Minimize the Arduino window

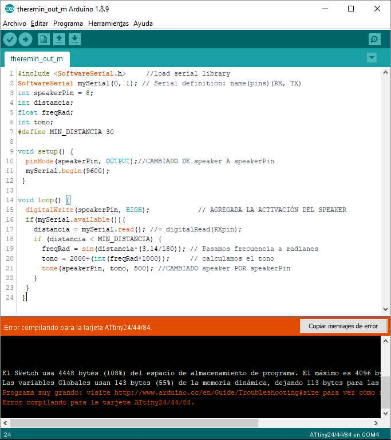click(325, 9)
